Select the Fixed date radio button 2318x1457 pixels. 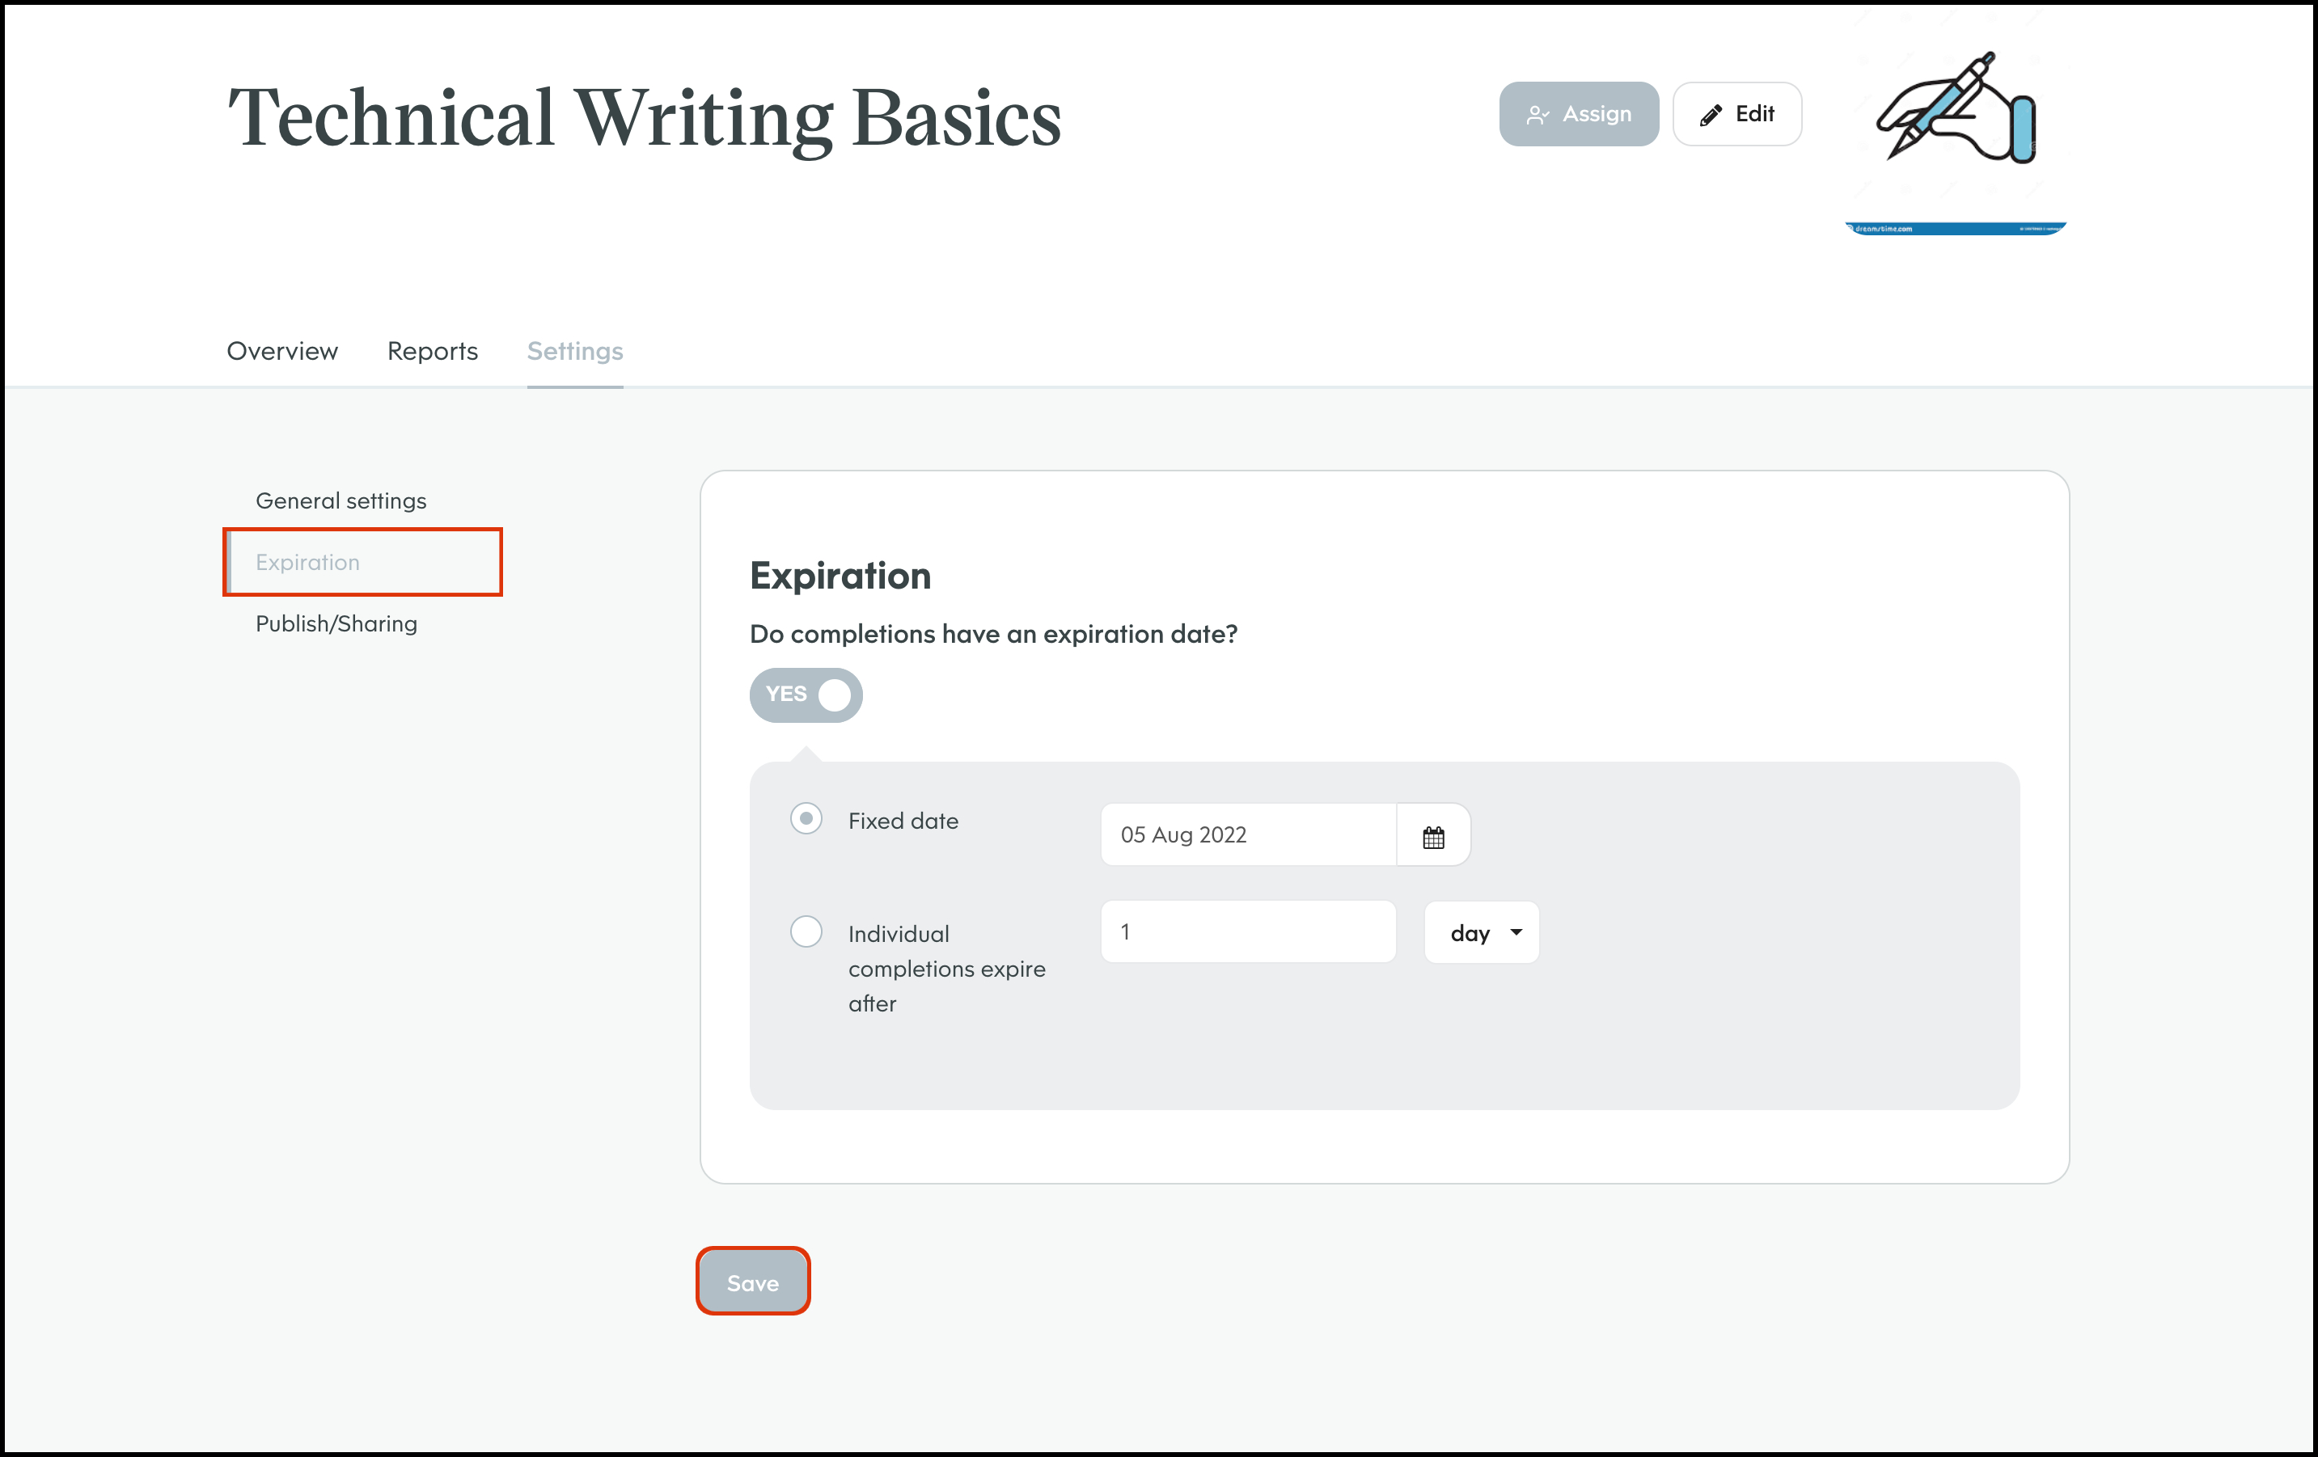806,819
